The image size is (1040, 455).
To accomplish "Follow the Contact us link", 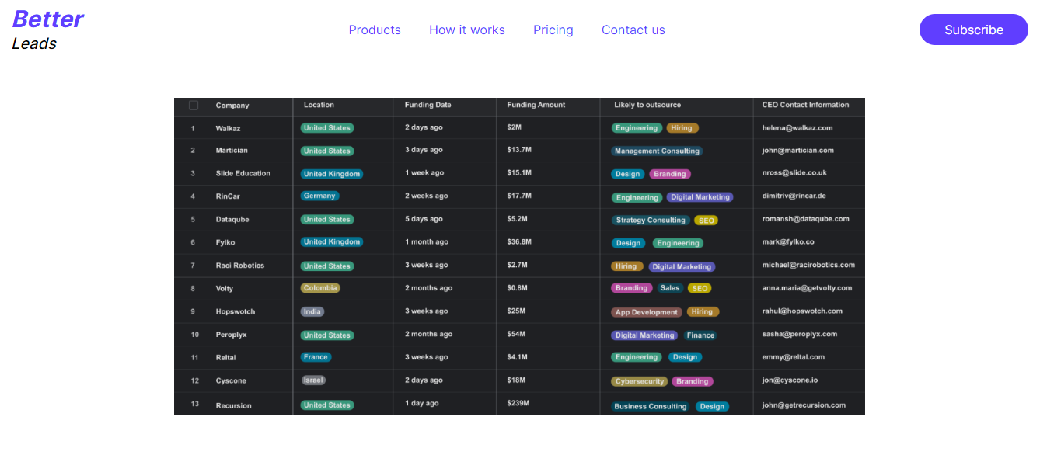I will coord(633,30).
